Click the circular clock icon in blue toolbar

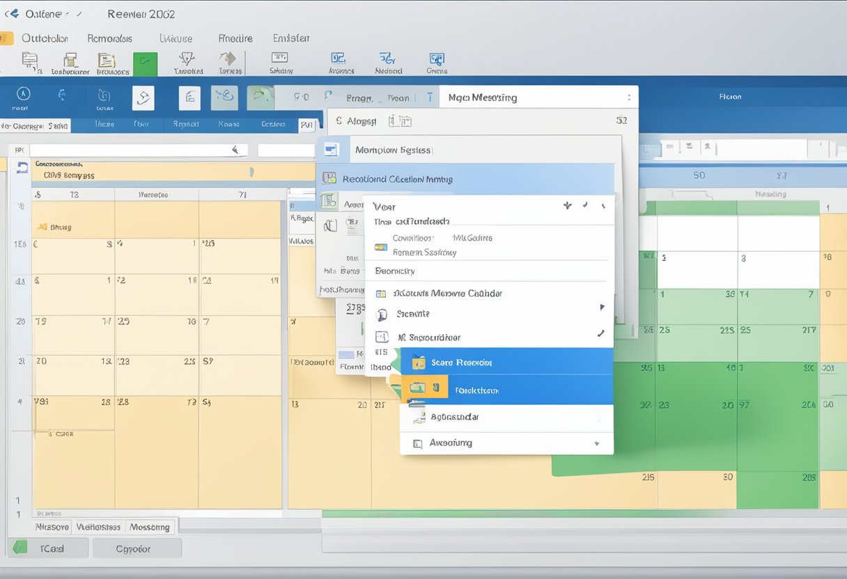pos(23,95)
